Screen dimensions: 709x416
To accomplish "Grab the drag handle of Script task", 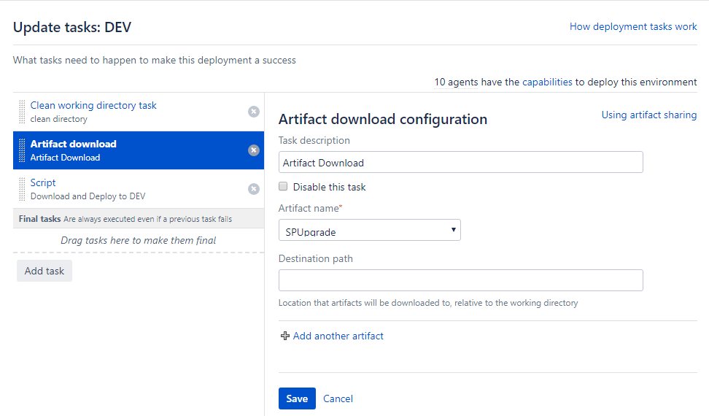I will (22, 189).
